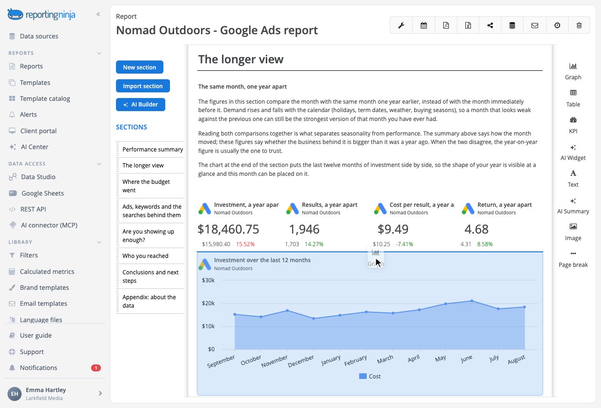Open the Who you reached section
This screenshot has width=601, height=408.
click(150, 256)
